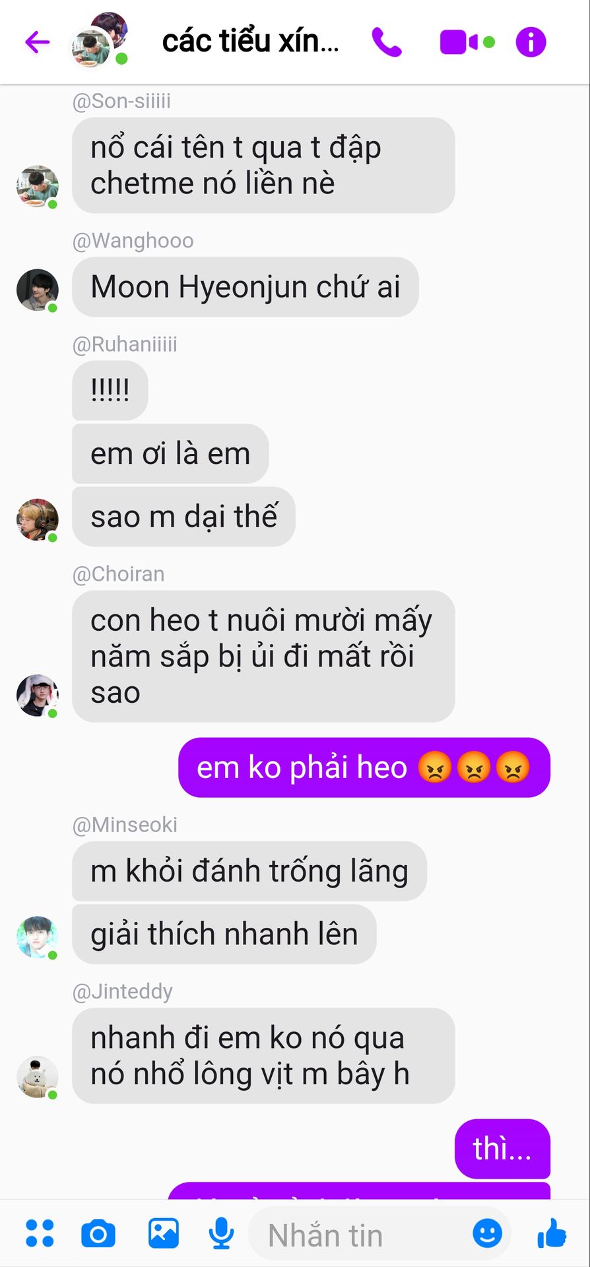
Task: Open the emoji picker smiley icon
Action: tap(488, 1233)
